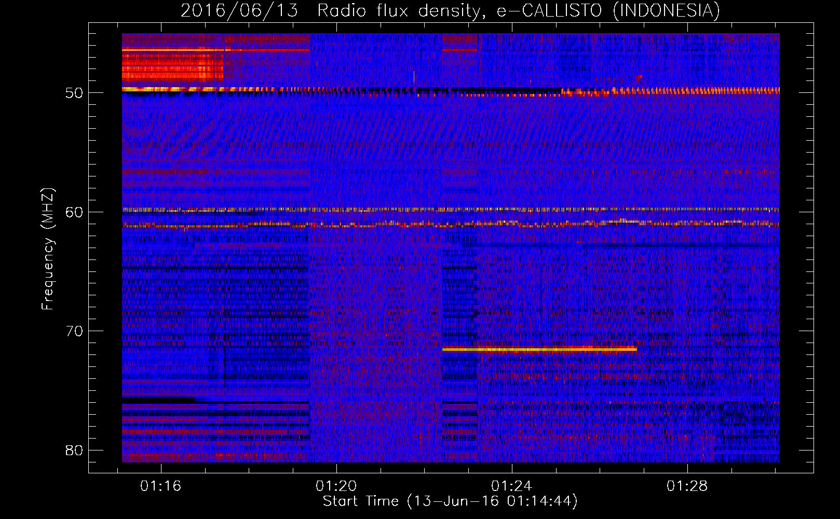The width and height of the screenshot is (840, 519).
Task: Click the bright yellow emission line near 72 MHz
Action: click(x=539, y=349)
